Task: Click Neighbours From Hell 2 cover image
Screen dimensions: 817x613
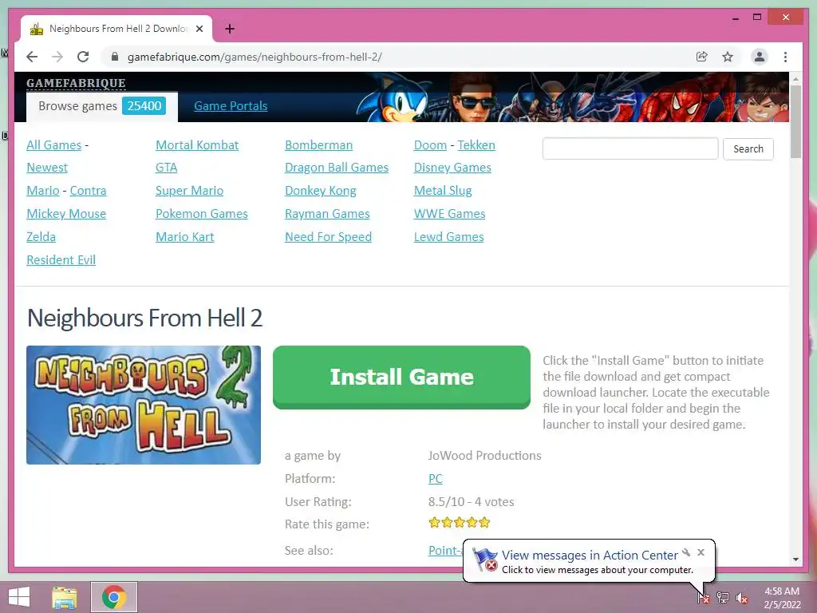Action: click(x=144, y=405)
